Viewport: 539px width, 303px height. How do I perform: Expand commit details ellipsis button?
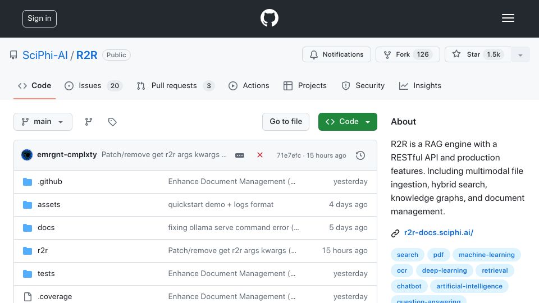[240, 155]
